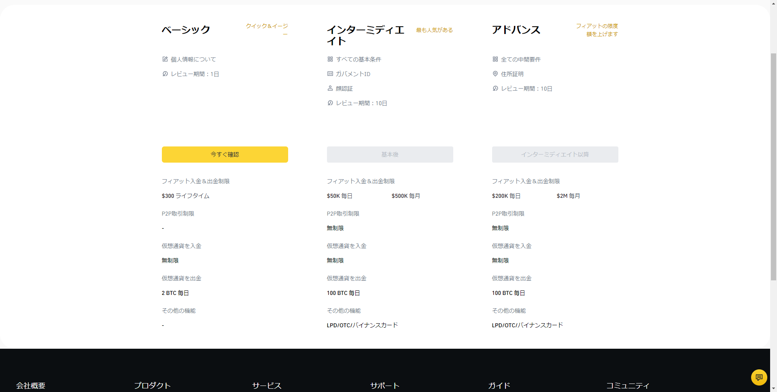This screenshot has height=392, width=777.
Task: Click the ID card icon beside ガバメントID
Action: tap(330, 74)
